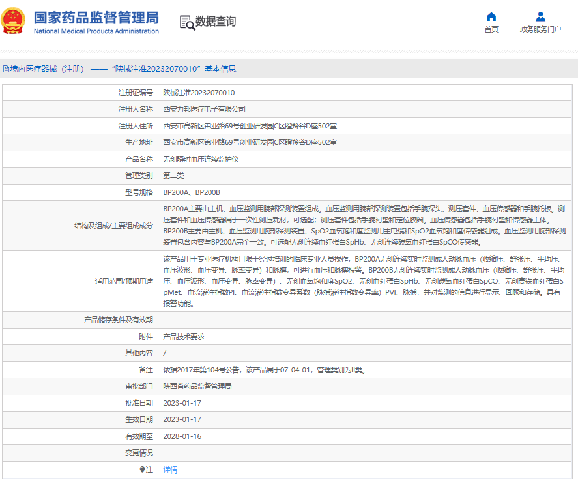Select the registration number 陕械注准20232070010 cell
The width and height of the screenshot is (578, 482).
[199, 93]
